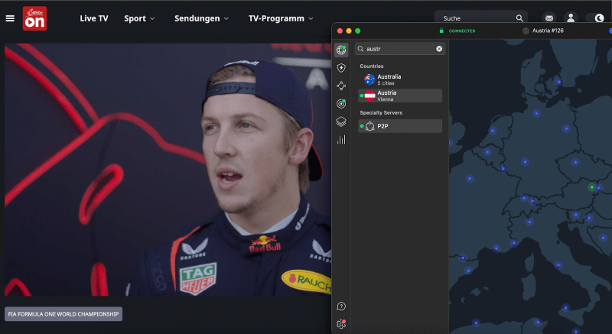This screenshot has width=612, height=334.
Task: Open the Live TV page
Action: 93,18
